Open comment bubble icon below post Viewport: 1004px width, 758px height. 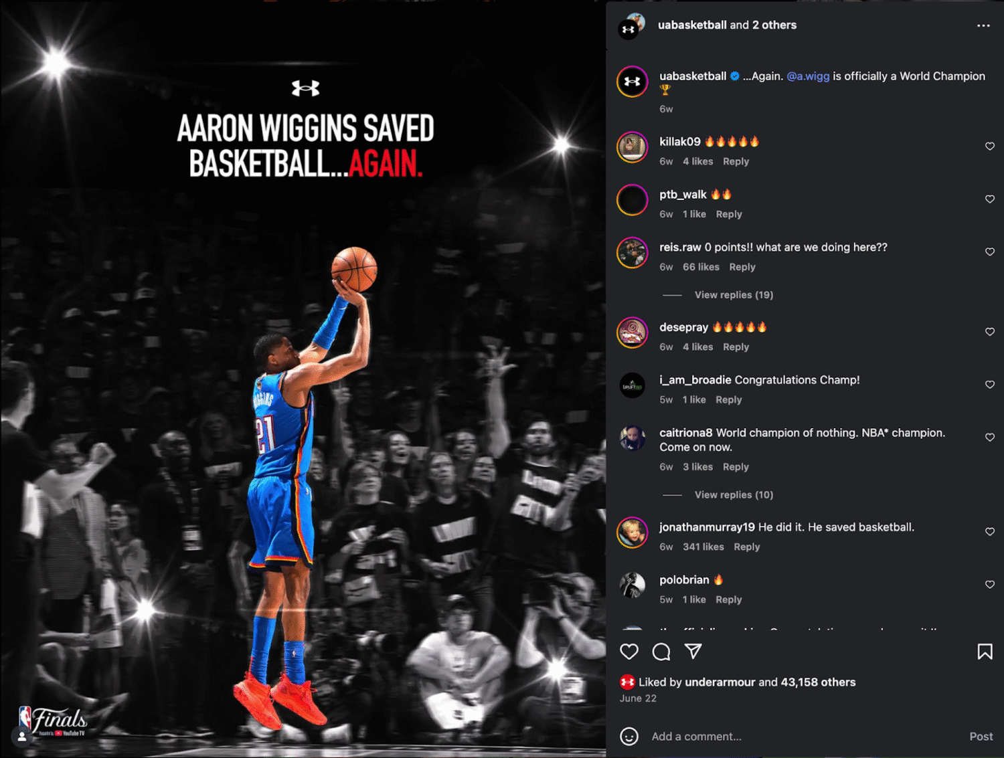pyautogui.click(x=661, y=652)
